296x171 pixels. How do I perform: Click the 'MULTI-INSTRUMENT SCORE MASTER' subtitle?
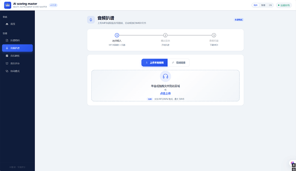click(30, 7)
